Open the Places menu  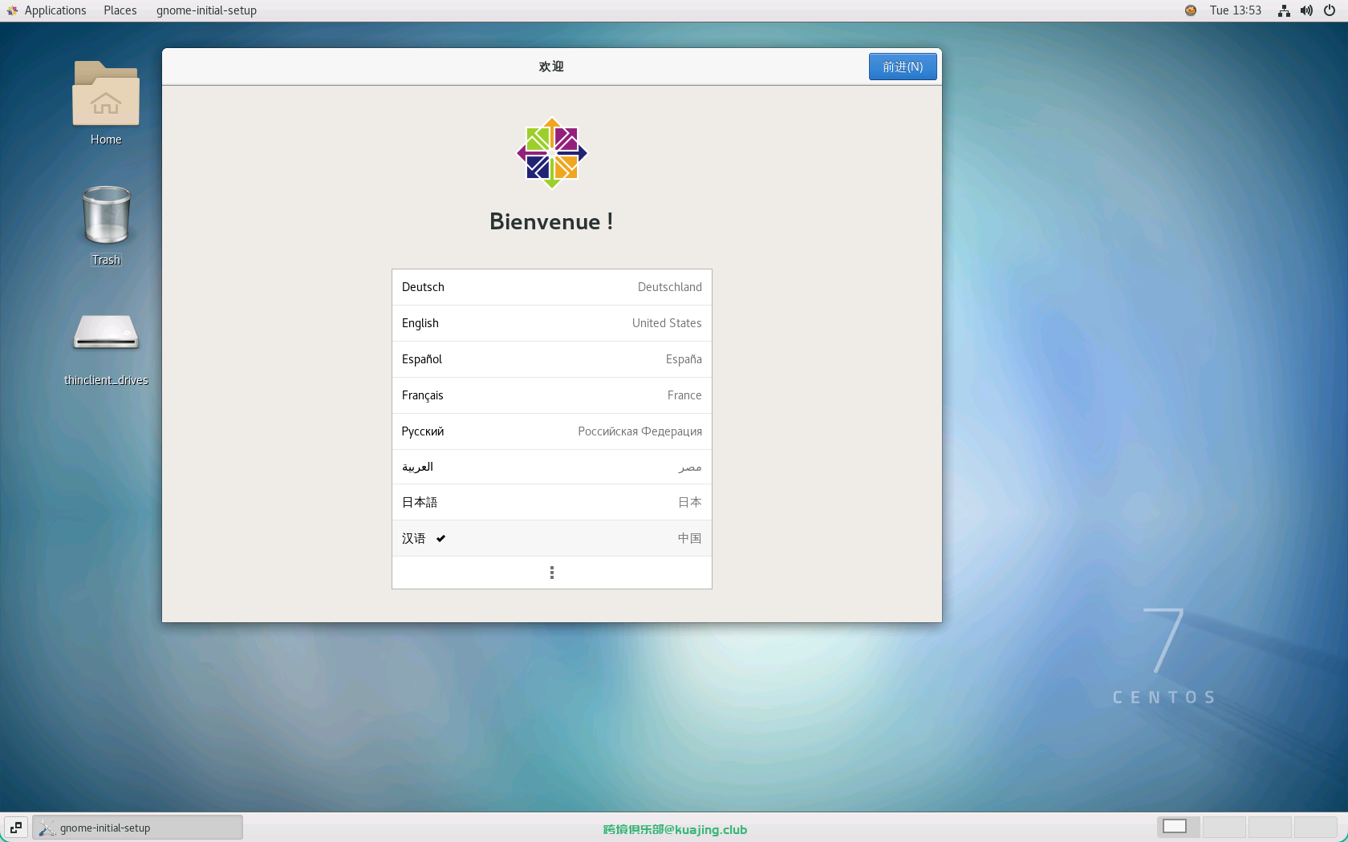(120, 10)
